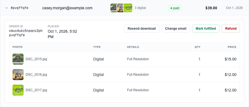Viewport: 249px width, 107px height.
Task: Open the DSC_2016.jpg photo thumbnail
Action: tap(18, 75)
